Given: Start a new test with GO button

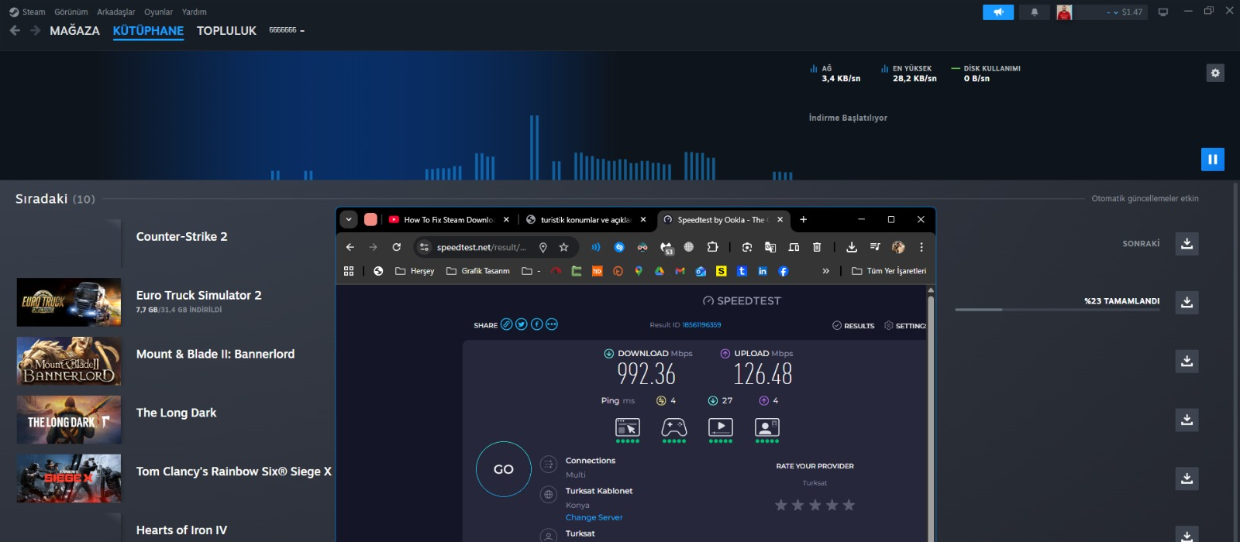Looking at the screenshot, I should (504, 469).
